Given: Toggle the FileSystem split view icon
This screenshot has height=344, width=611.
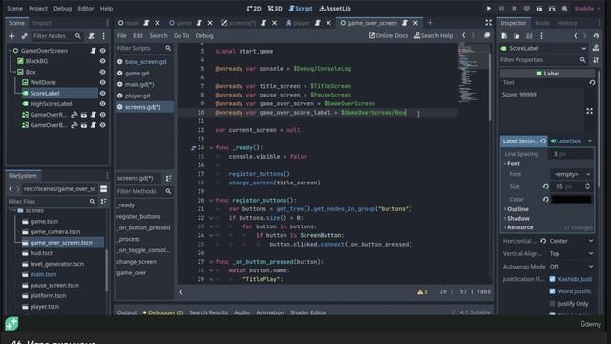Looking at the screenshot, I should click(104, 189).
